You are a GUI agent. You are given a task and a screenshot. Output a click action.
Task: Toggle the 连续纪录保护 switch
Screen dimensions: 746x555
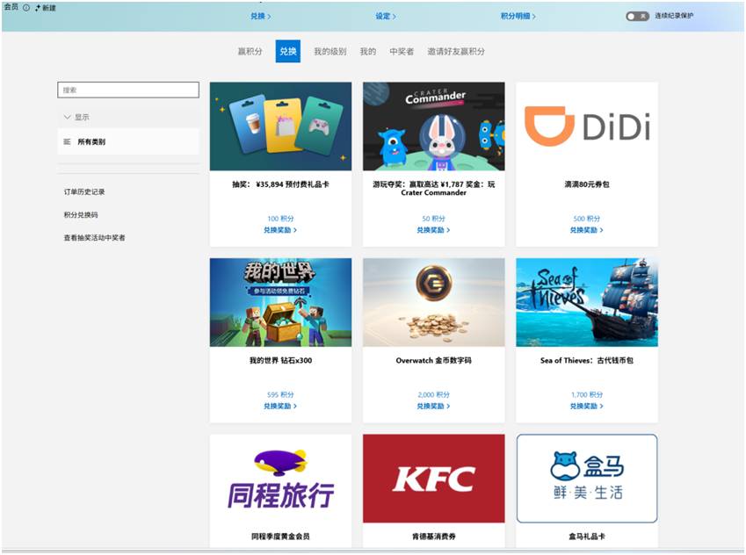coord(637,16)
